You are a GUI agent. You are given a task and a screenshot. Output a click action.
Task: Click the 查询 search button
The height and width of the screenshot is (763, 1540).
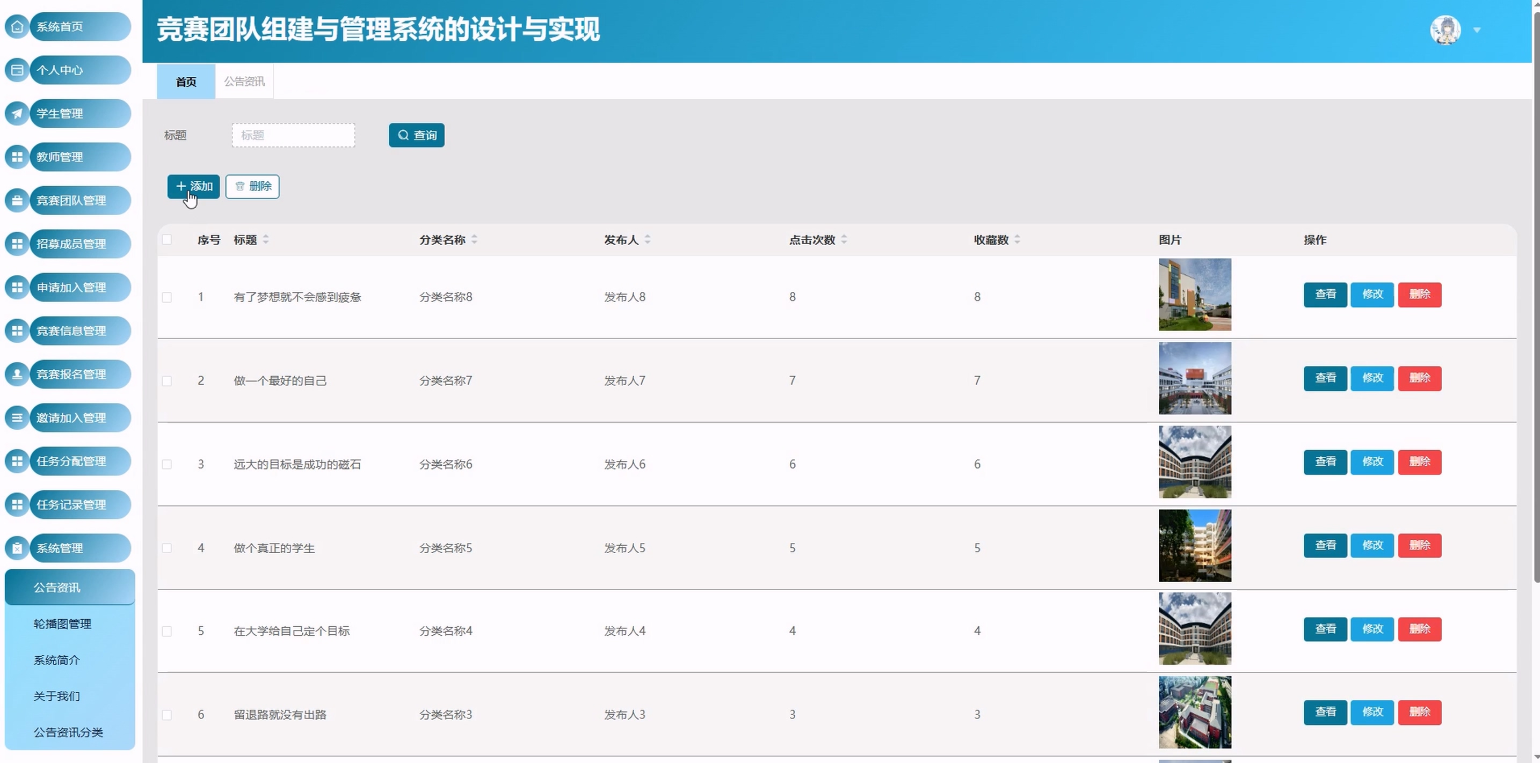tap(416, 136)
